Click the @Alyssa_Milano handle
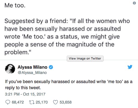Screen dimensions: 138x108 tap(32, 73)
